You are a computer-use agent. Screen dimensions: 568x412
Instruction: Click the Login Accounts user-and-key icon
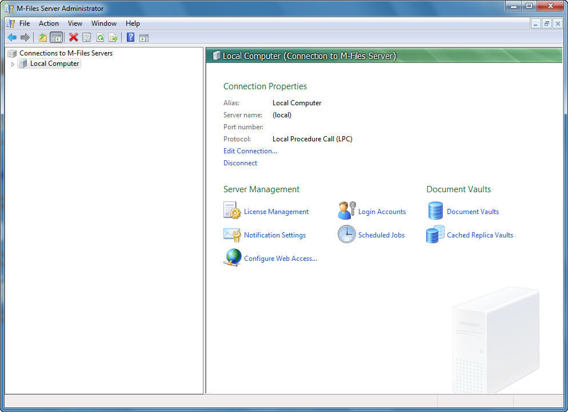click(x=347, y=211)
